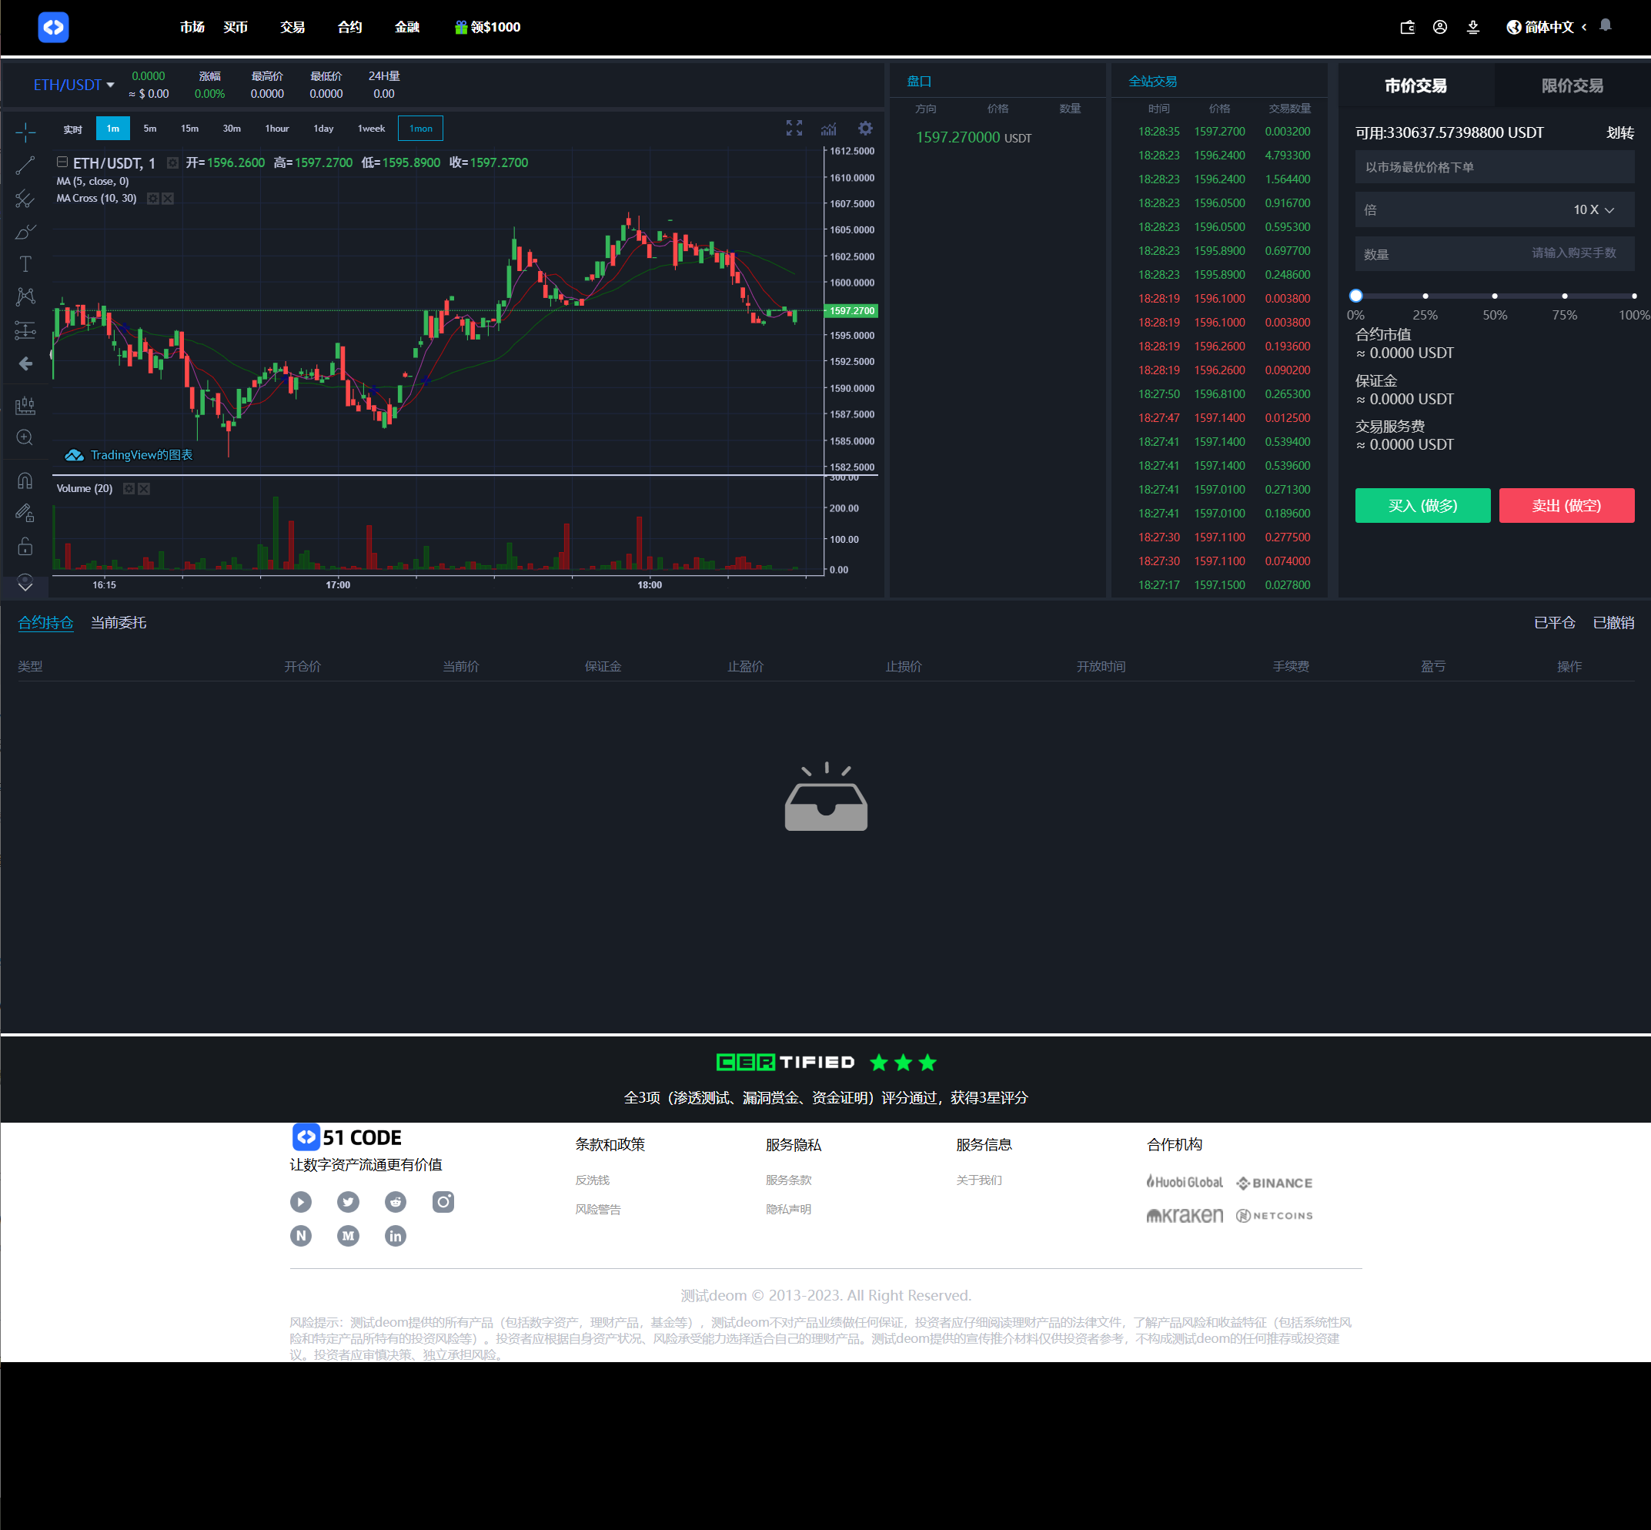Select the text annotation tool
The image size is (1651, 1530).
[25, 264]
